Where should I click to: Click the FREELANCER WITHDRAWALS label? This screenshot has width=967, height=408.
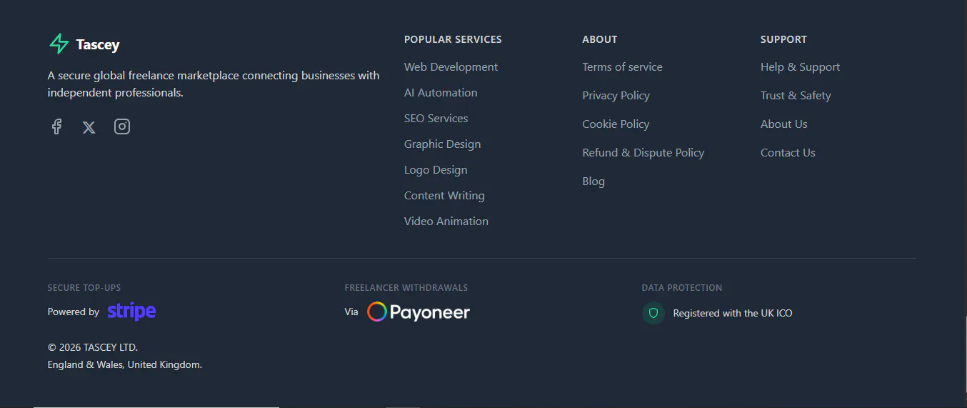[x=406, y=288]
